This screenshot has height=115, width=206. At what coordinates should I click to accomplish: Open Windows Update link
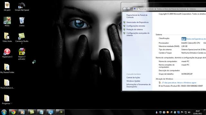point(133,81)
